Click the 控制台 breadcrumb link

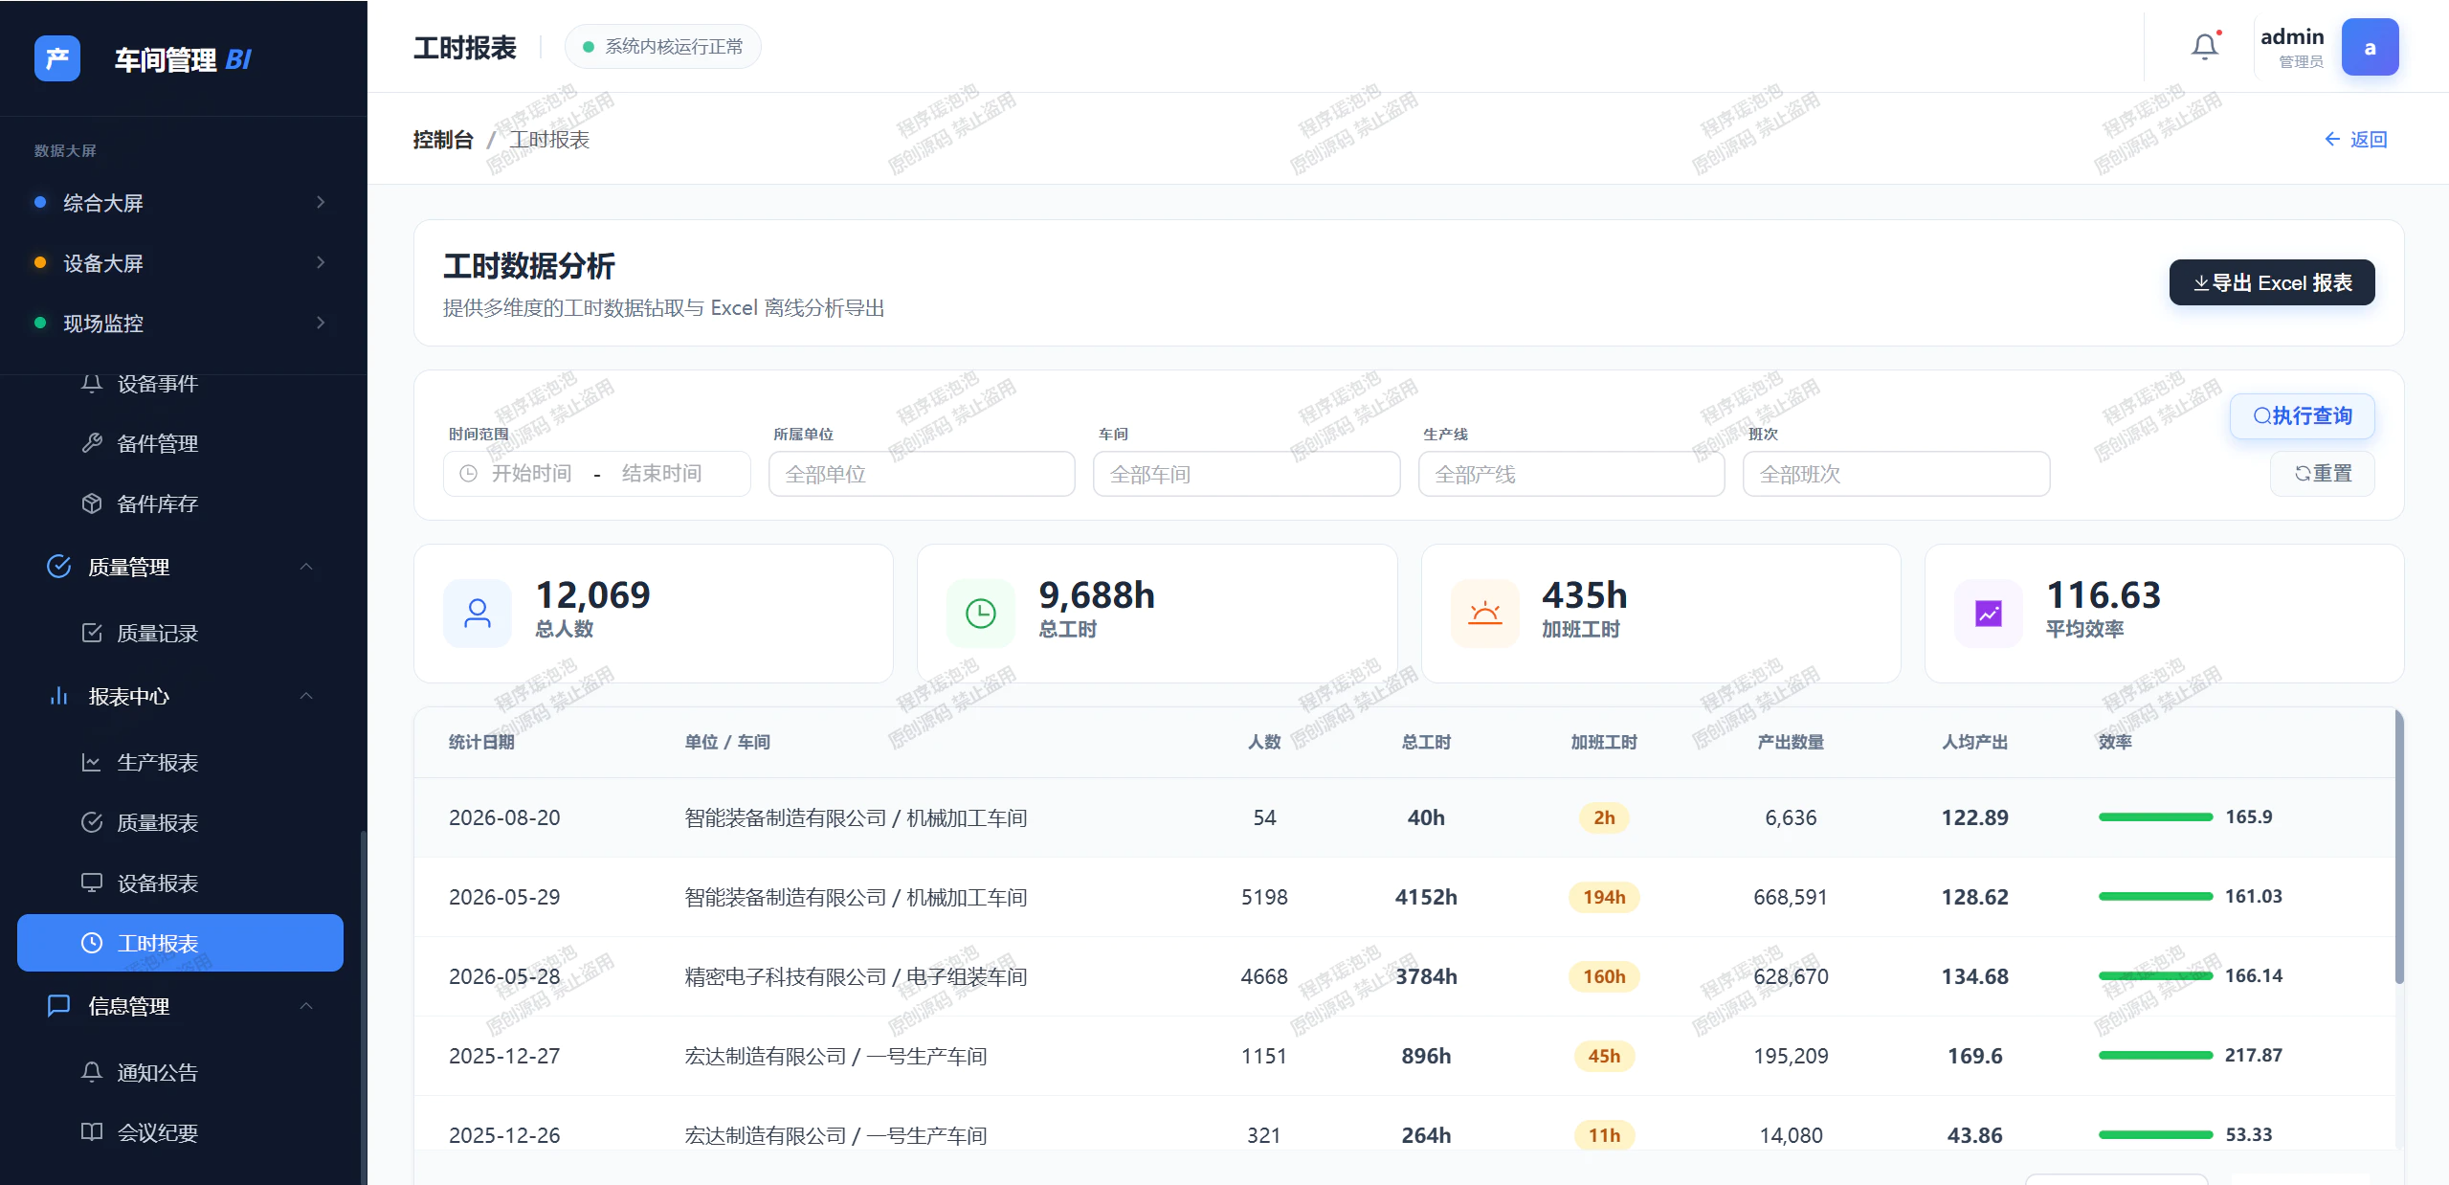[443, 140]
